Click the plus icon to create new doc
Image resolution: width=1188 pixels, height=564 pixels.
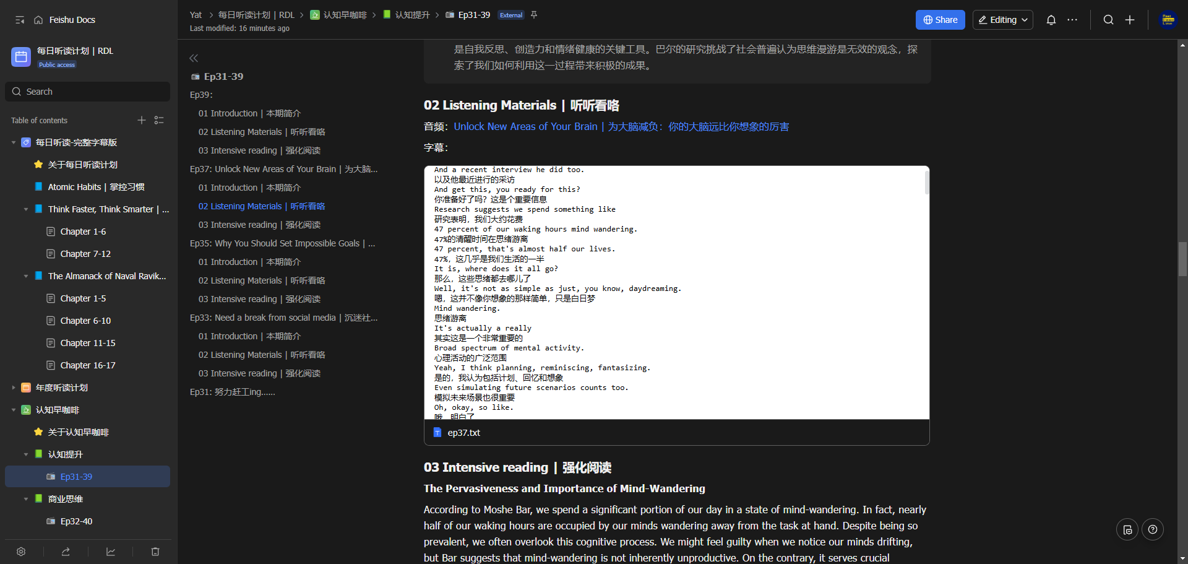click(1130, 20)
